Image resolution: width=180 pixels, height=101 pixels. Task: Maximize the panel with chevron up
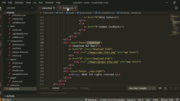[x=176, y=88]
